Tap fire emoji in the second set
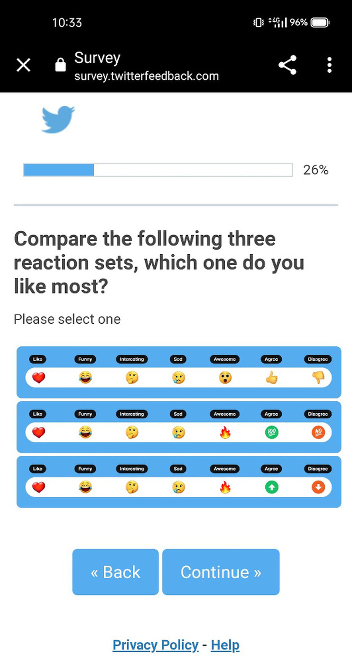The height and width of the screenshot is (662, 352). tap(225, 433)
